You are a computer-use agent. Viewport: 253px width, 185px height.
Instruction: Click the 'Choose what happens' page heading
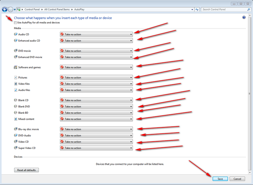[63, 18]
